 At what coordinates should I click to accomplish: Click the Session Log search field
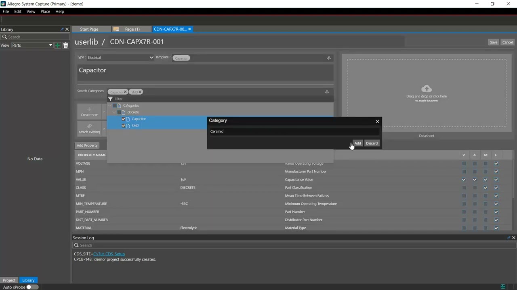(x=294, y=245)
